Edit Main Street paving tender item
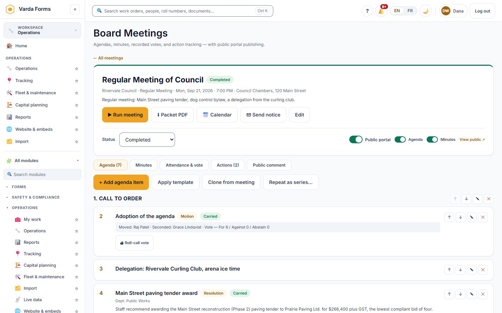502x313 pixels. point(472,294)
